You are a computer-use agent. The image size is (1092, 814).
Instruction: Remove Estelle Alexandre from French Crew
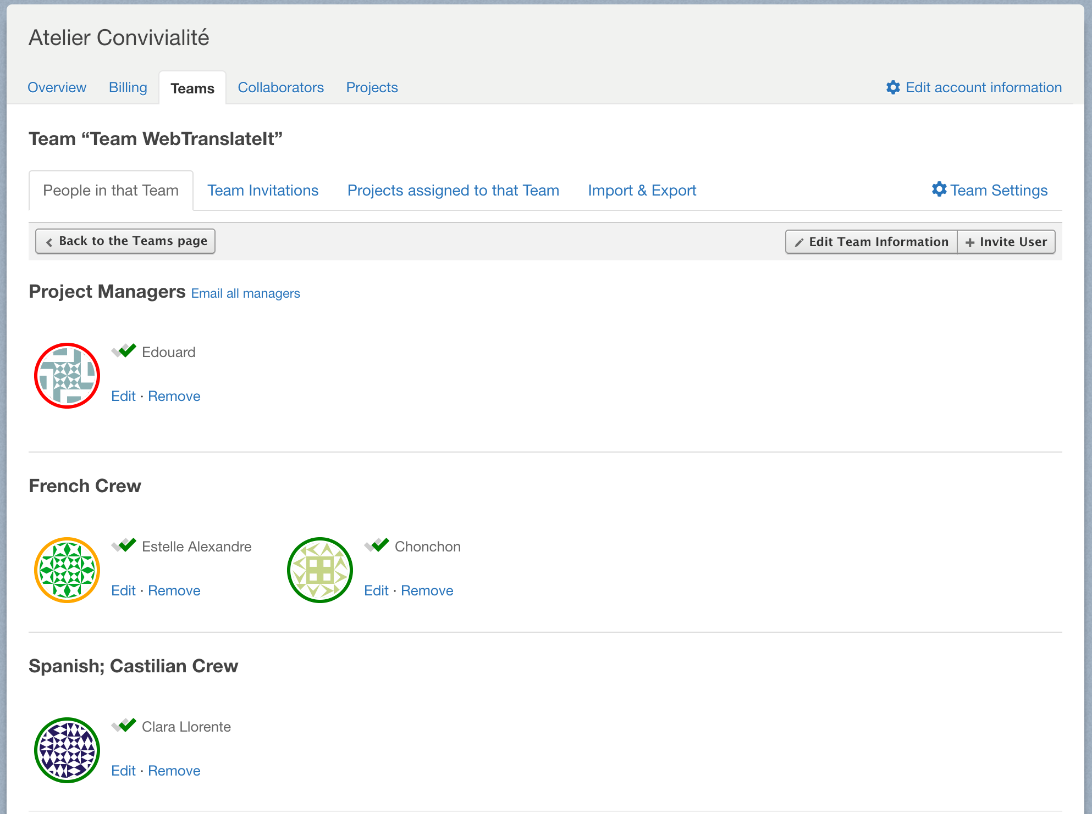(174, 590)
